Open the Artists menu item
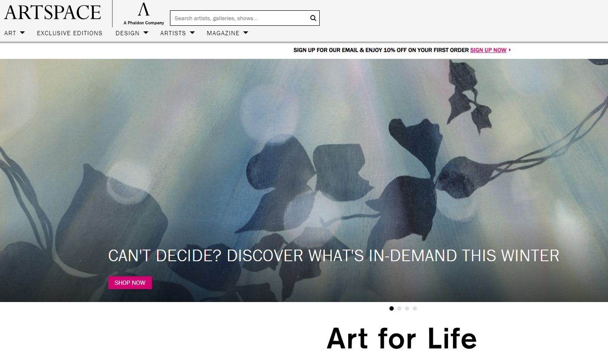Image resolution: width=608 pixels, height=351 pixels. [173, 33]
